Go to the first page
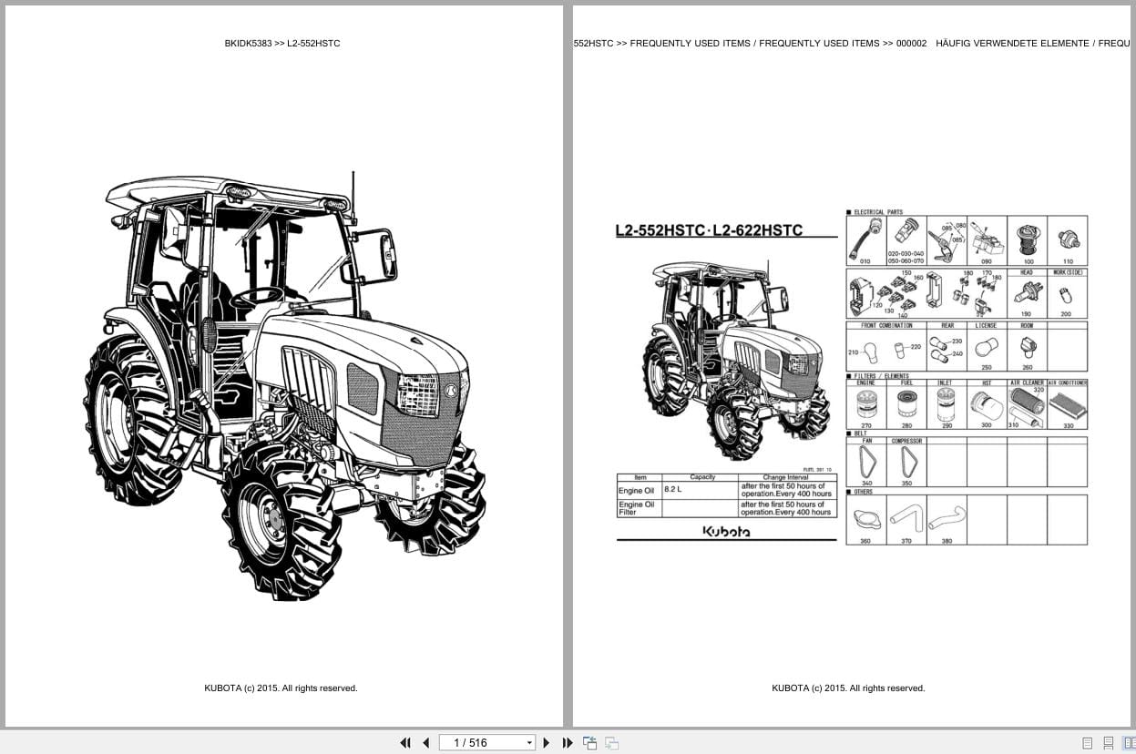1136x754 pixels. 405,742
